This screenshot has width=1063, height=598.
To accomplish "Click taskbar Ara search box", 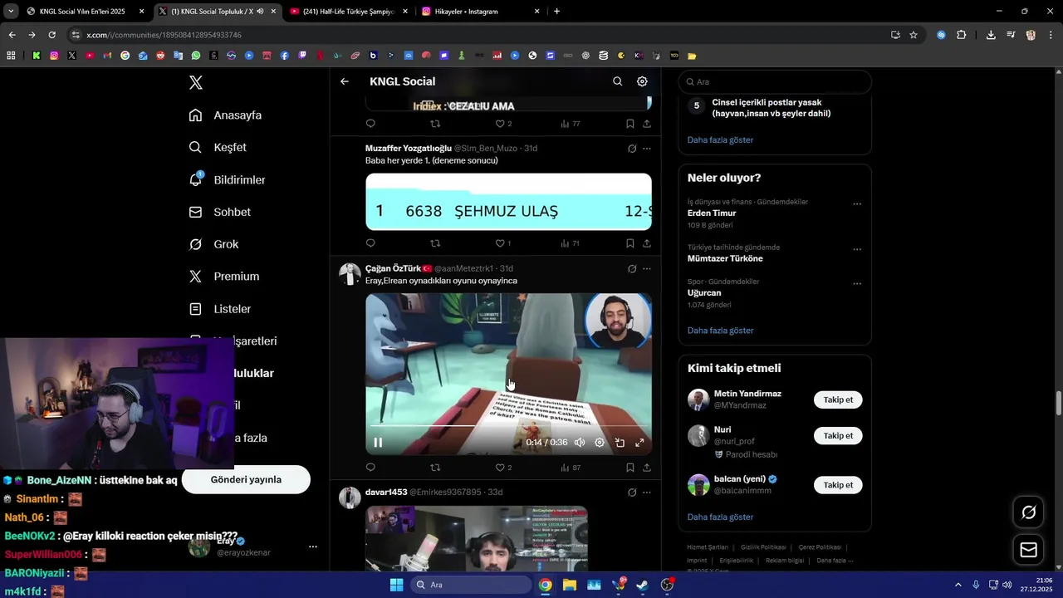I will (471, 585).
